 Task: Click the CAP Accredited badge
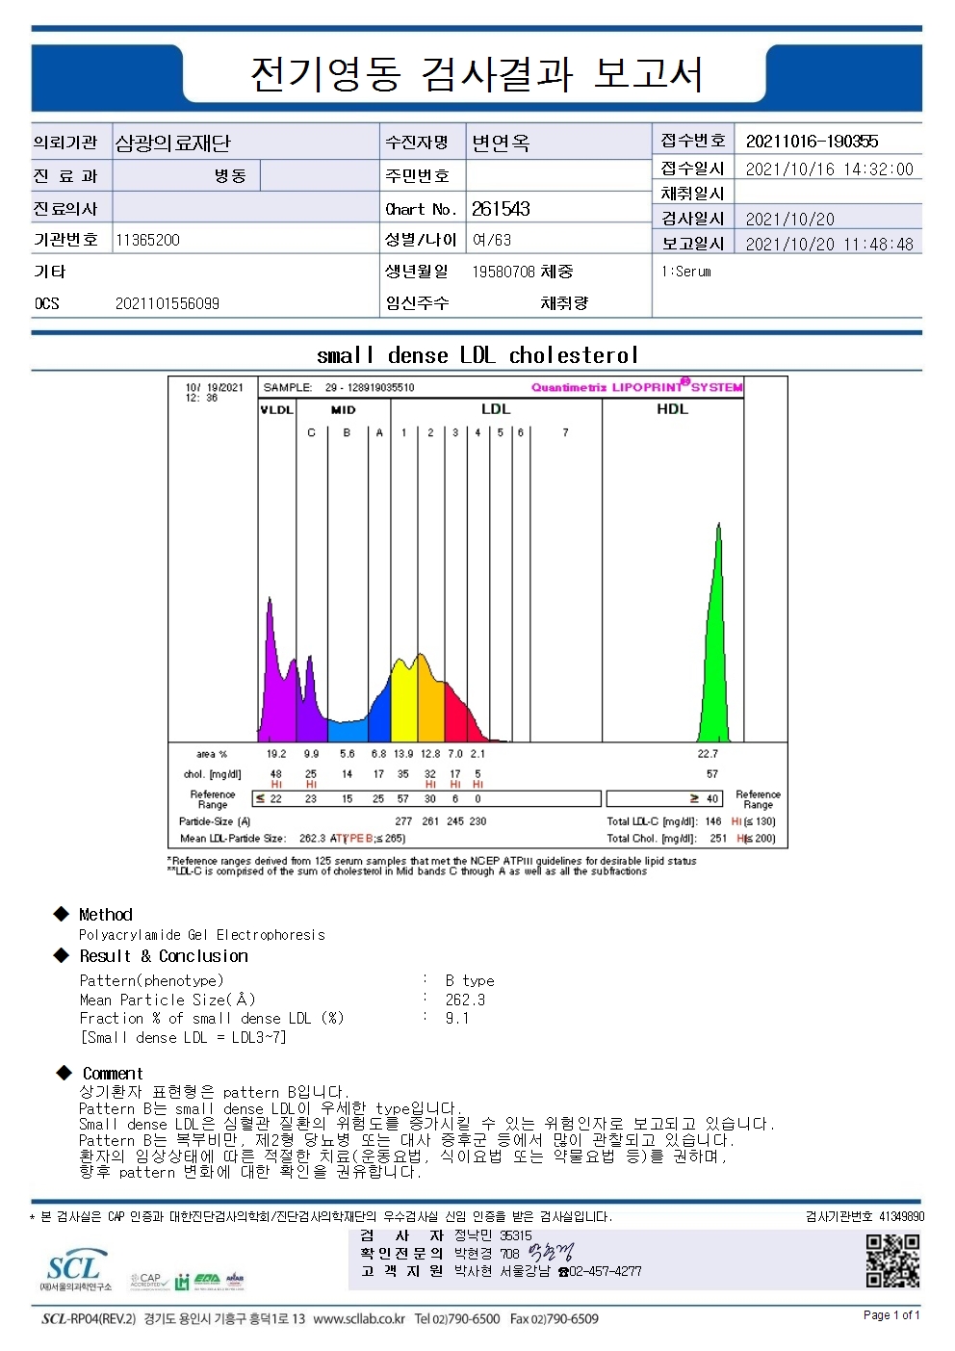(x=149, y=1281)
